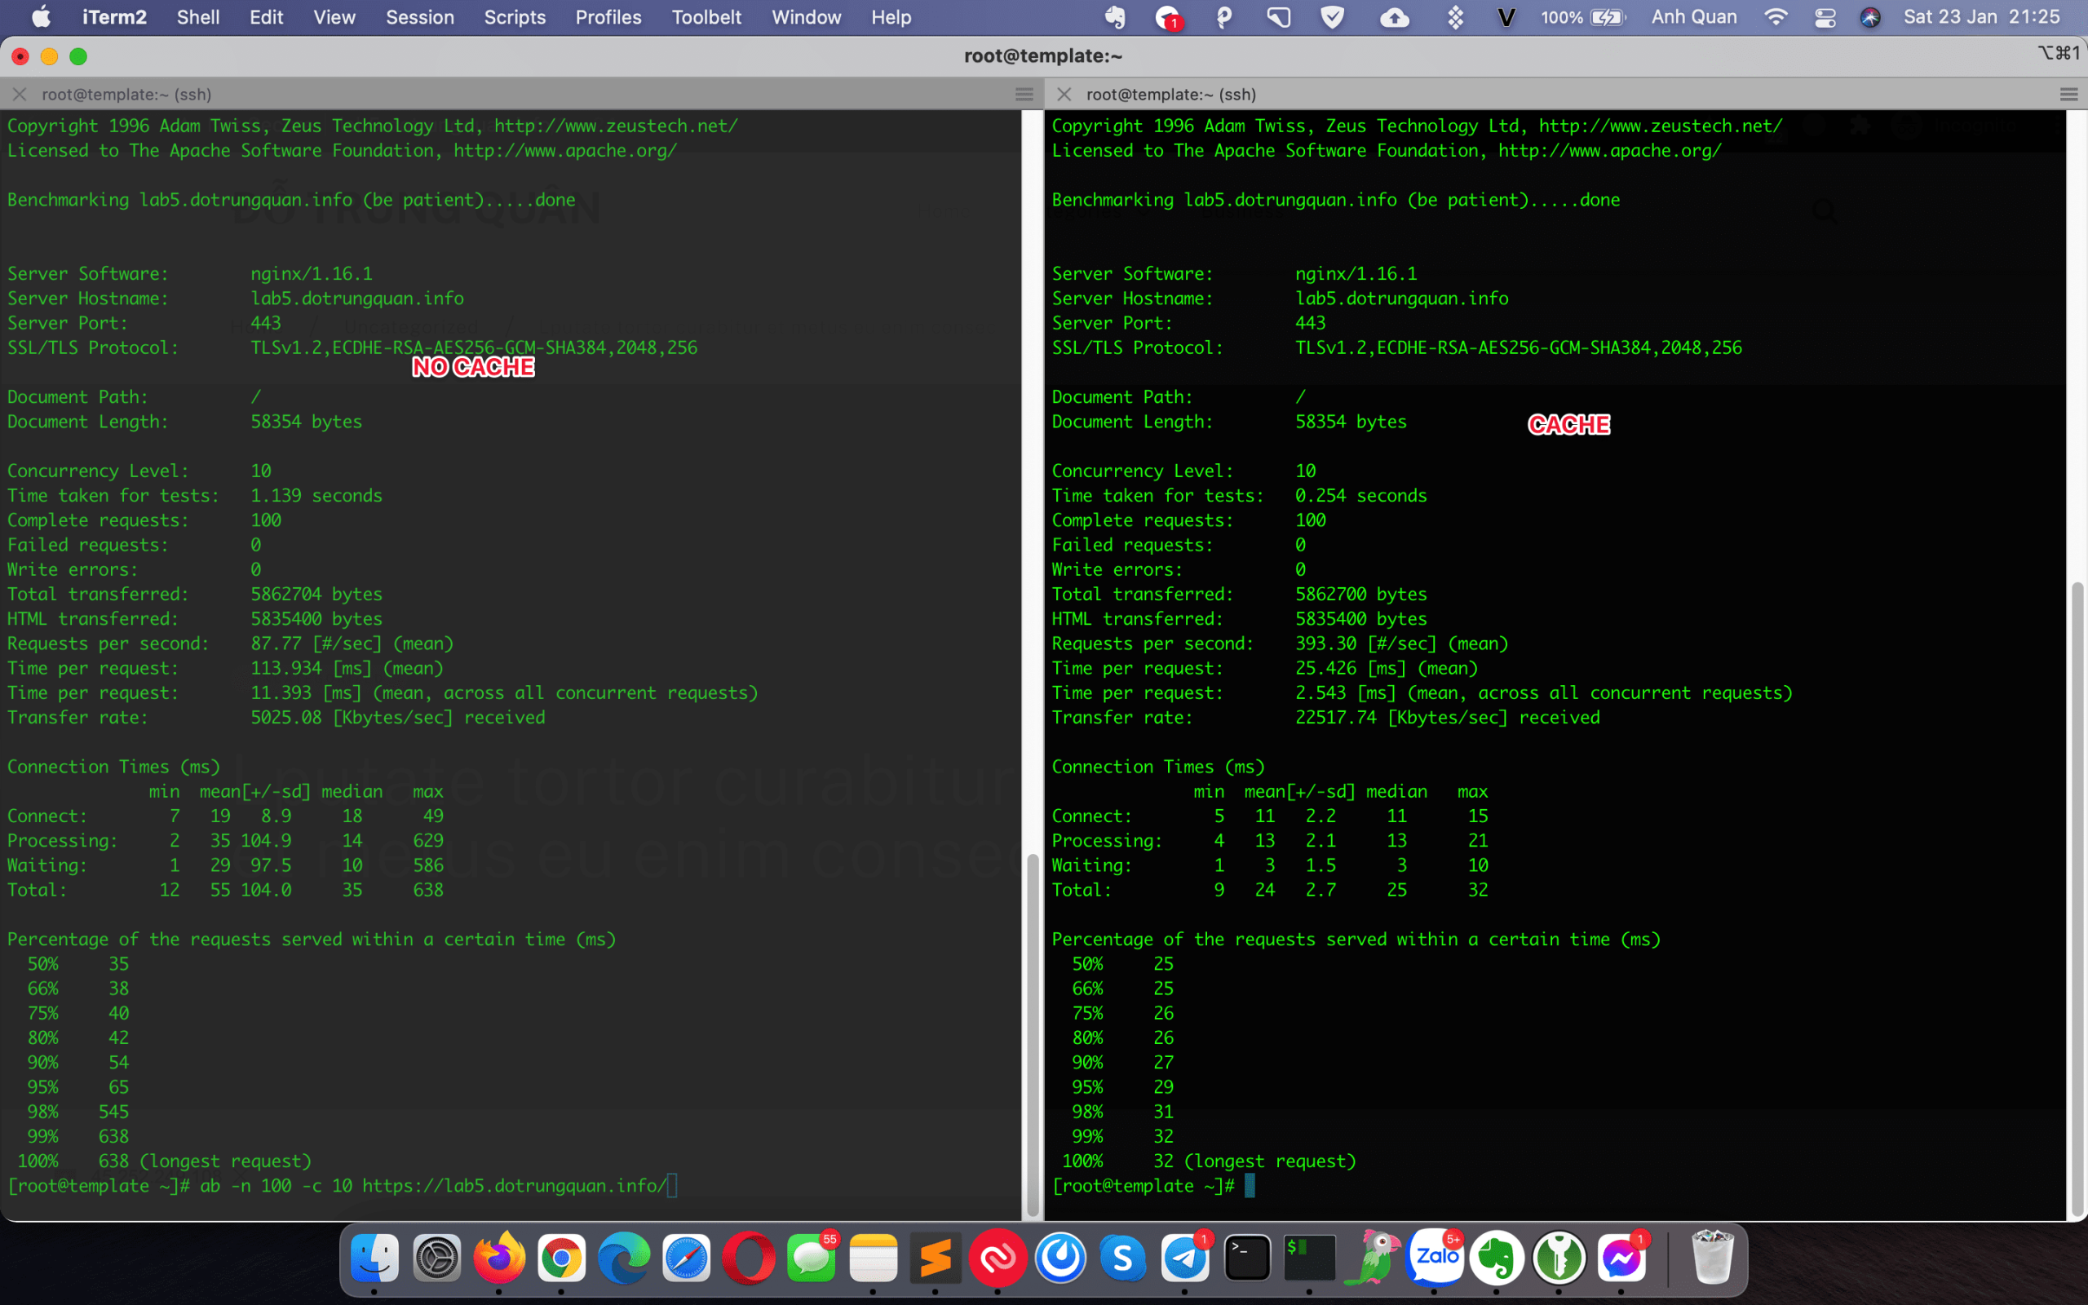
Task: Click the Wi-Fi status icon
Action: click(1775, 17)
